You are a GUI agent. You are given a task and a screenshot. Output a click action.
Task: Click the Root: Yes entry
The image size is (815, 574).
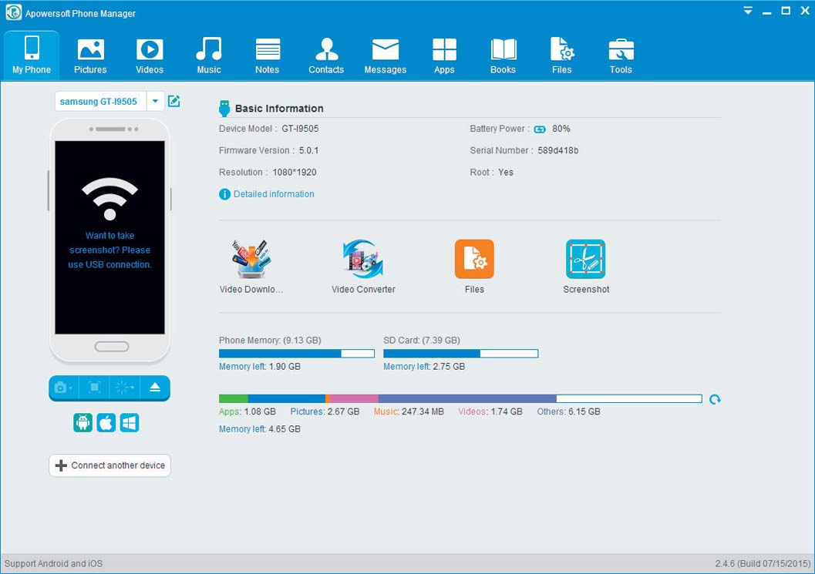tap(491, 173)
